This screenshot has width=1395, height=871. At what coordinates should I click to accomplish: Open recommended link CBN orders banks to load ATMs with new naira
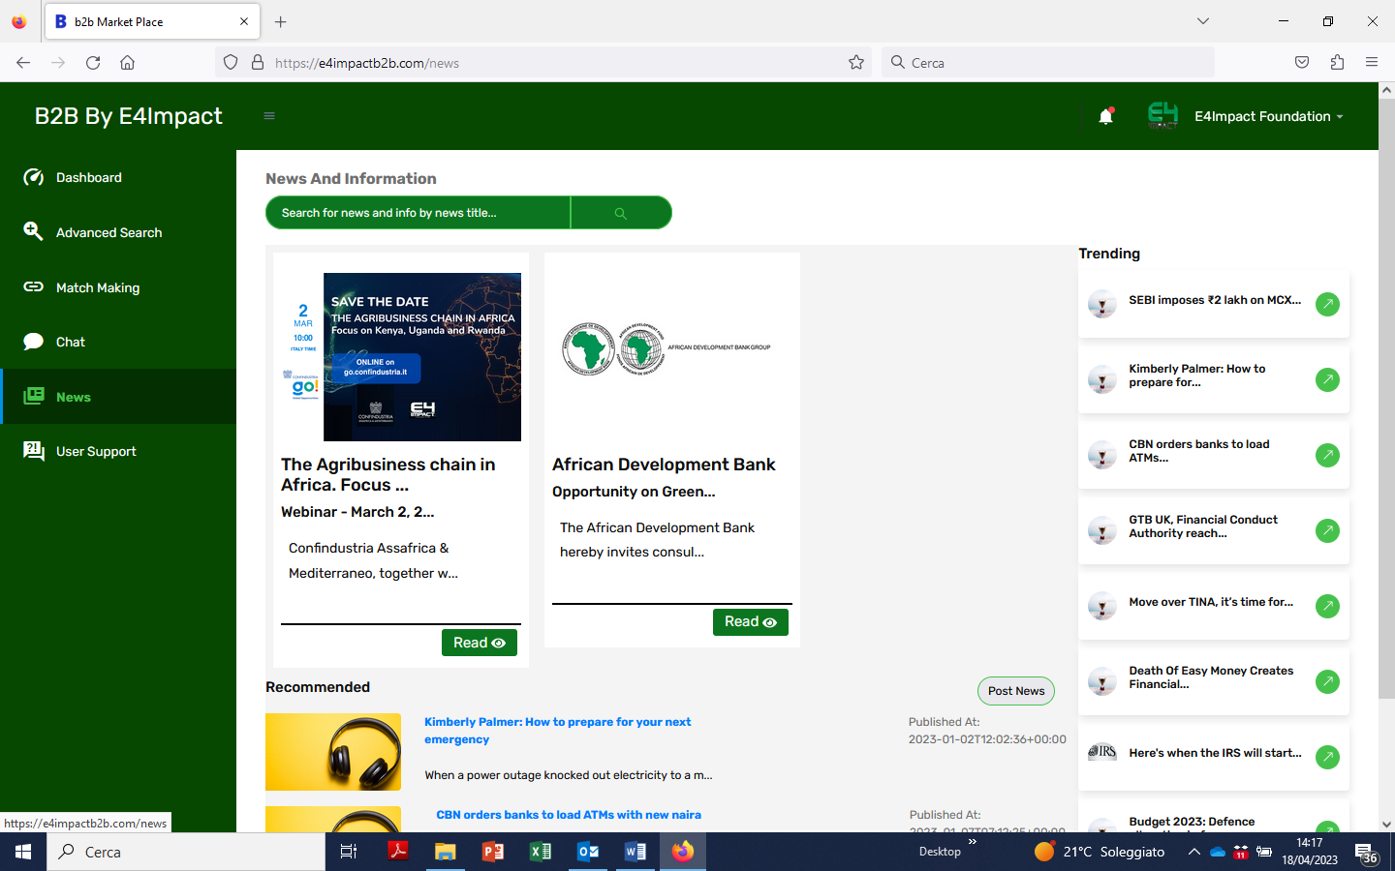pos(569,815)
